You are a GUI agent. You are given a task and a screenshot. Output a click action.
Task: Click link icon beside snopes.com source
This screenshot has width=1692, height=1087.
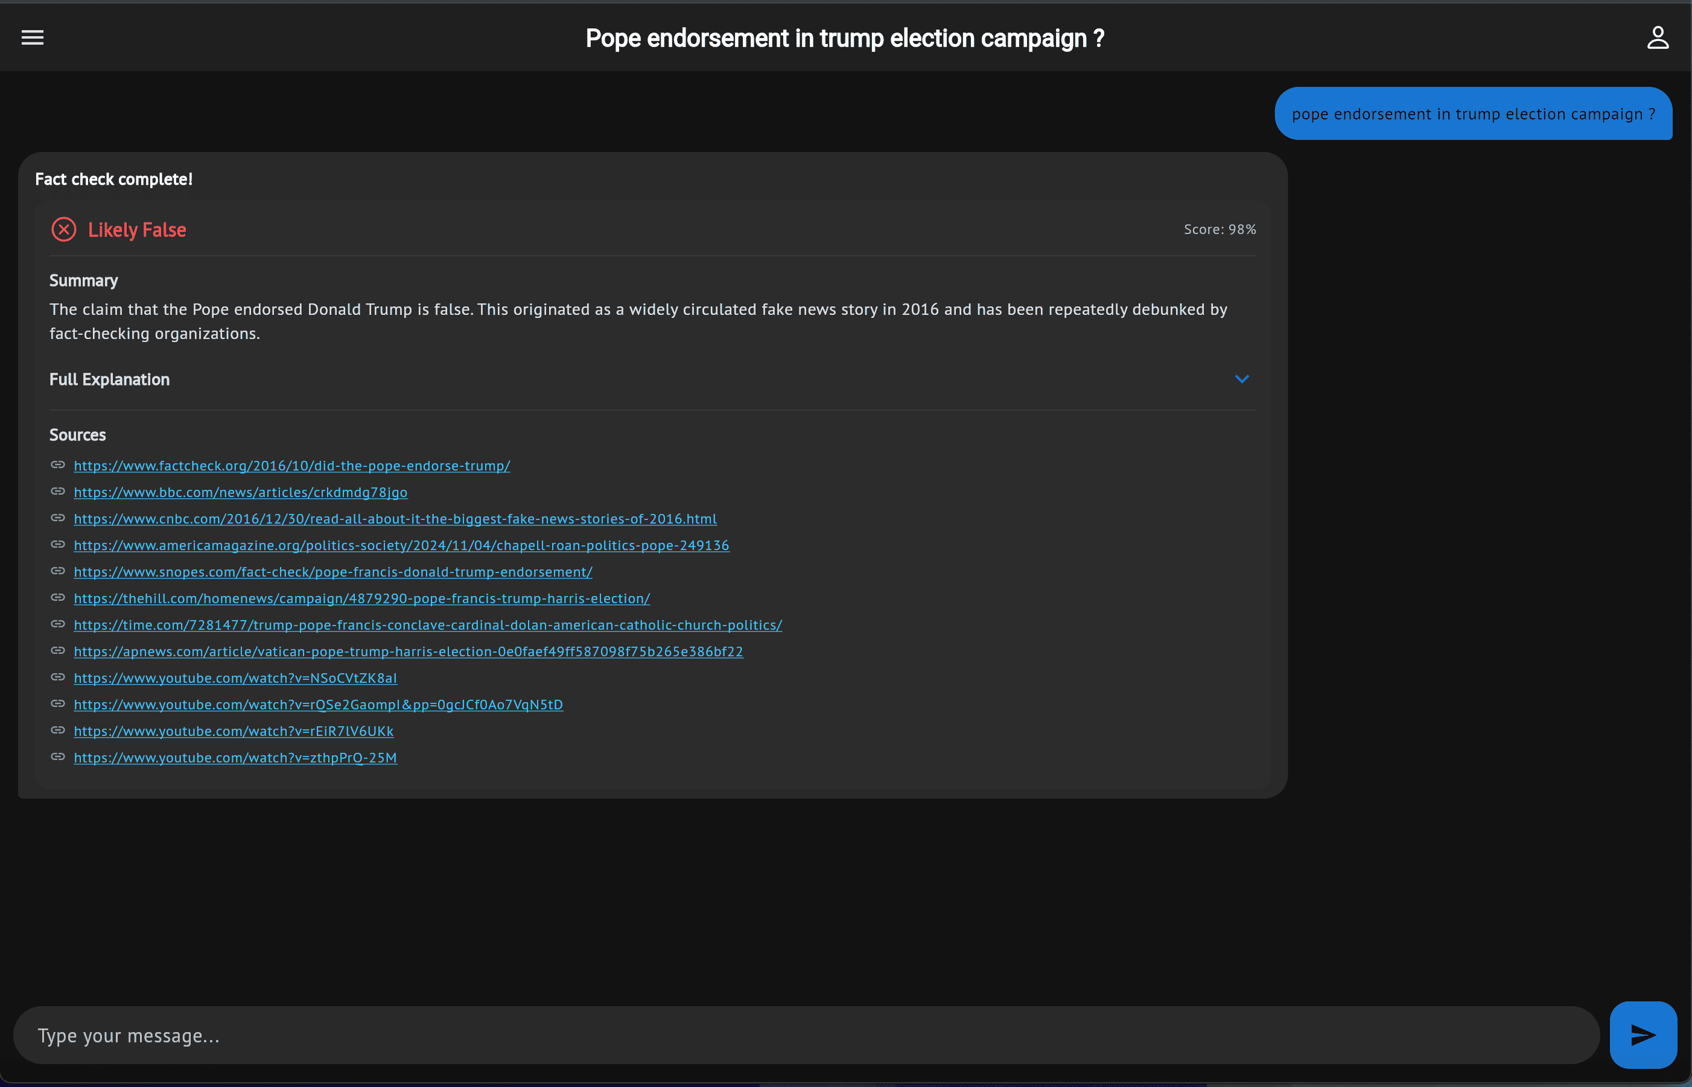[58, 571]
